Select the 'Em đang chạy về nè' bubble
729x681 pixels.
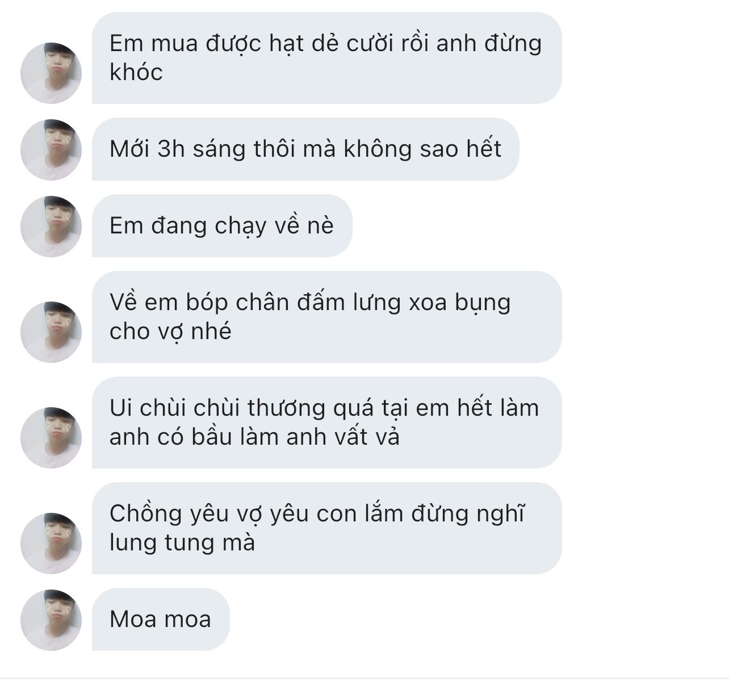(222, 225)
